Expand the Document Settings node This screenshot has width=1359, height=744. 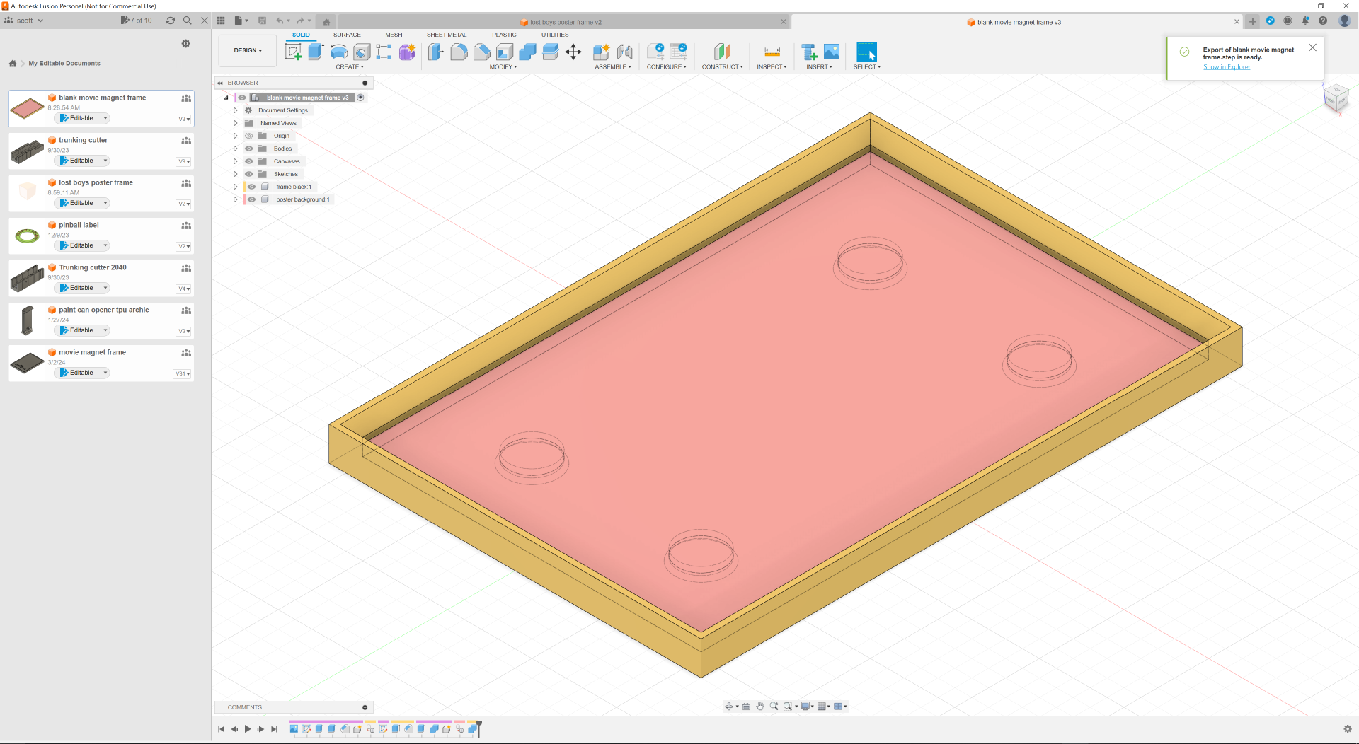(236, 110)
